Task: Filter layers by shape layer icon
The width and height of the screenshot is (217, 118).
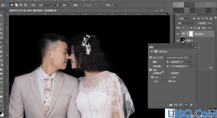Action: (x=207, y=18)
